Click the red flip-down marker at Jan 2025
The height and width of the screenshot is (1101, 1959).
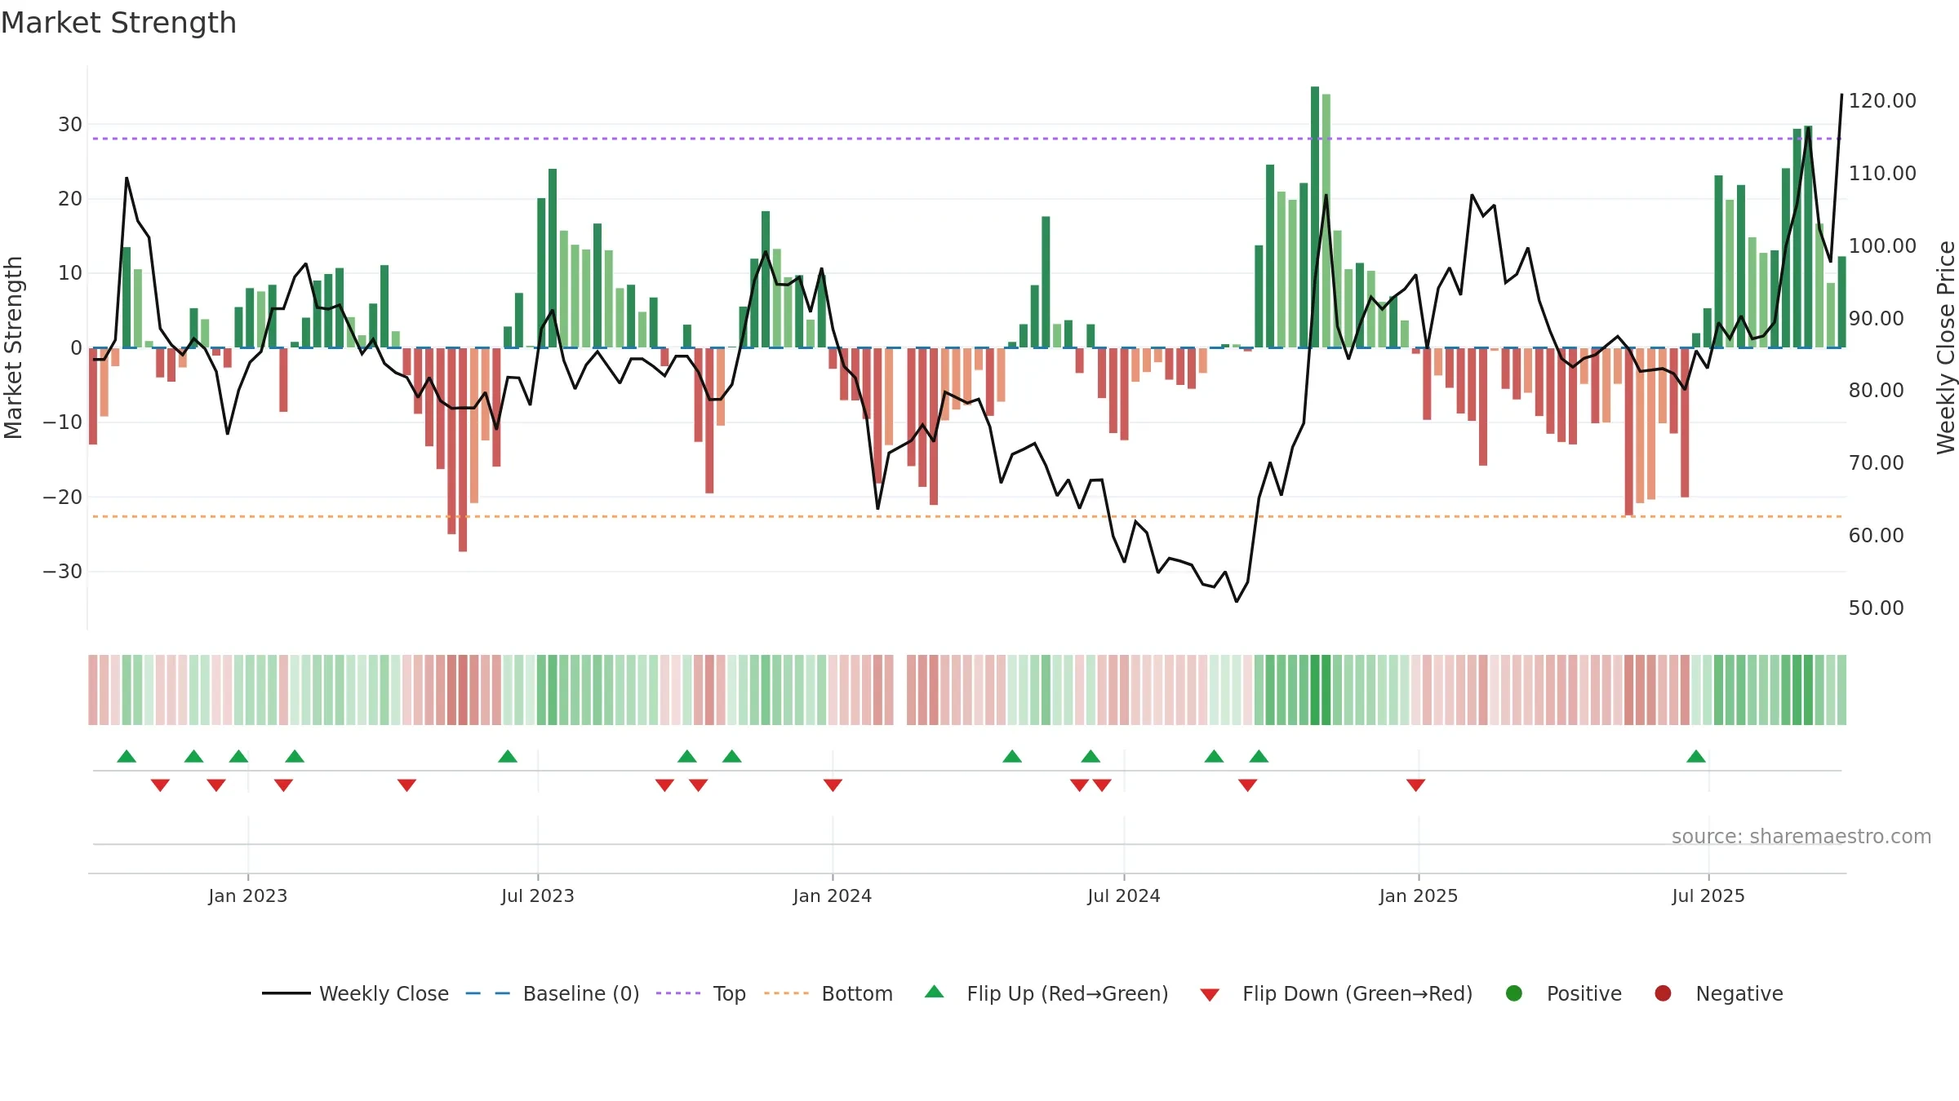[1416, 785]
